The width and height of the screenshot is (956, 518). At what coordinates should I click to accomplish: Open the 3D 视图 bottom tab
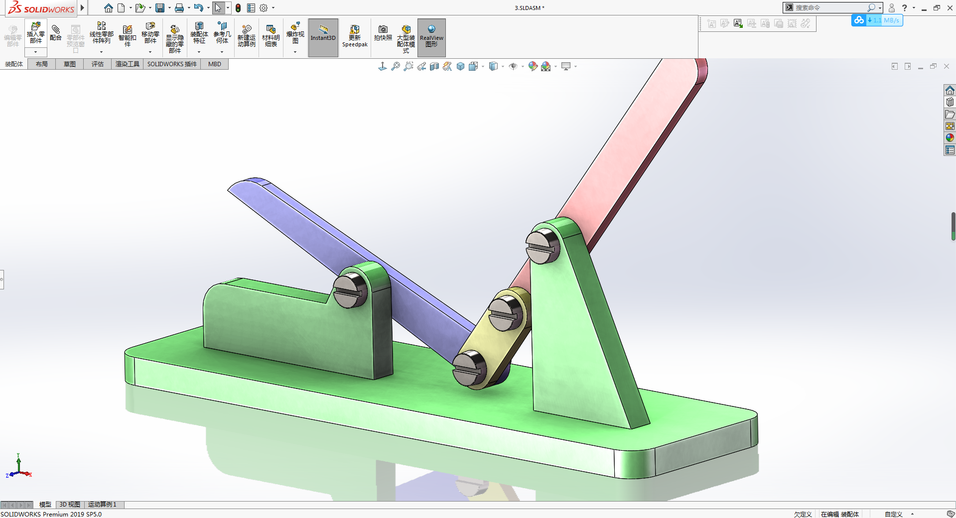coord(70,505)
